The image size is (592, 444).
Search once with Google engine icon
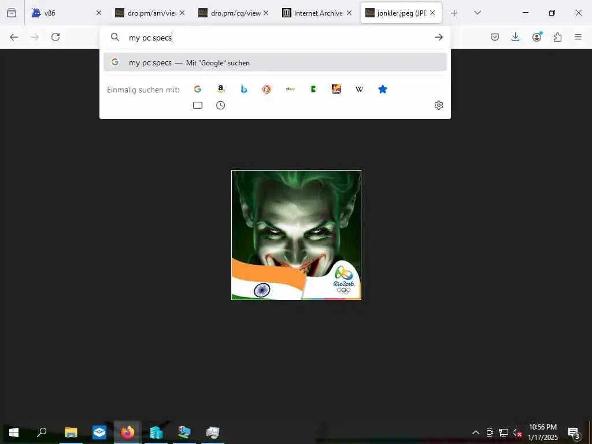pos(198,89)
